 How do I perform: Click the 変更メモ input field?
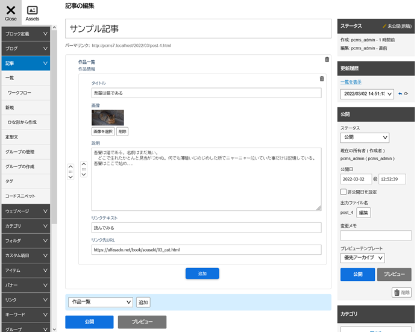pyautogui.click(x=376, y=236)
